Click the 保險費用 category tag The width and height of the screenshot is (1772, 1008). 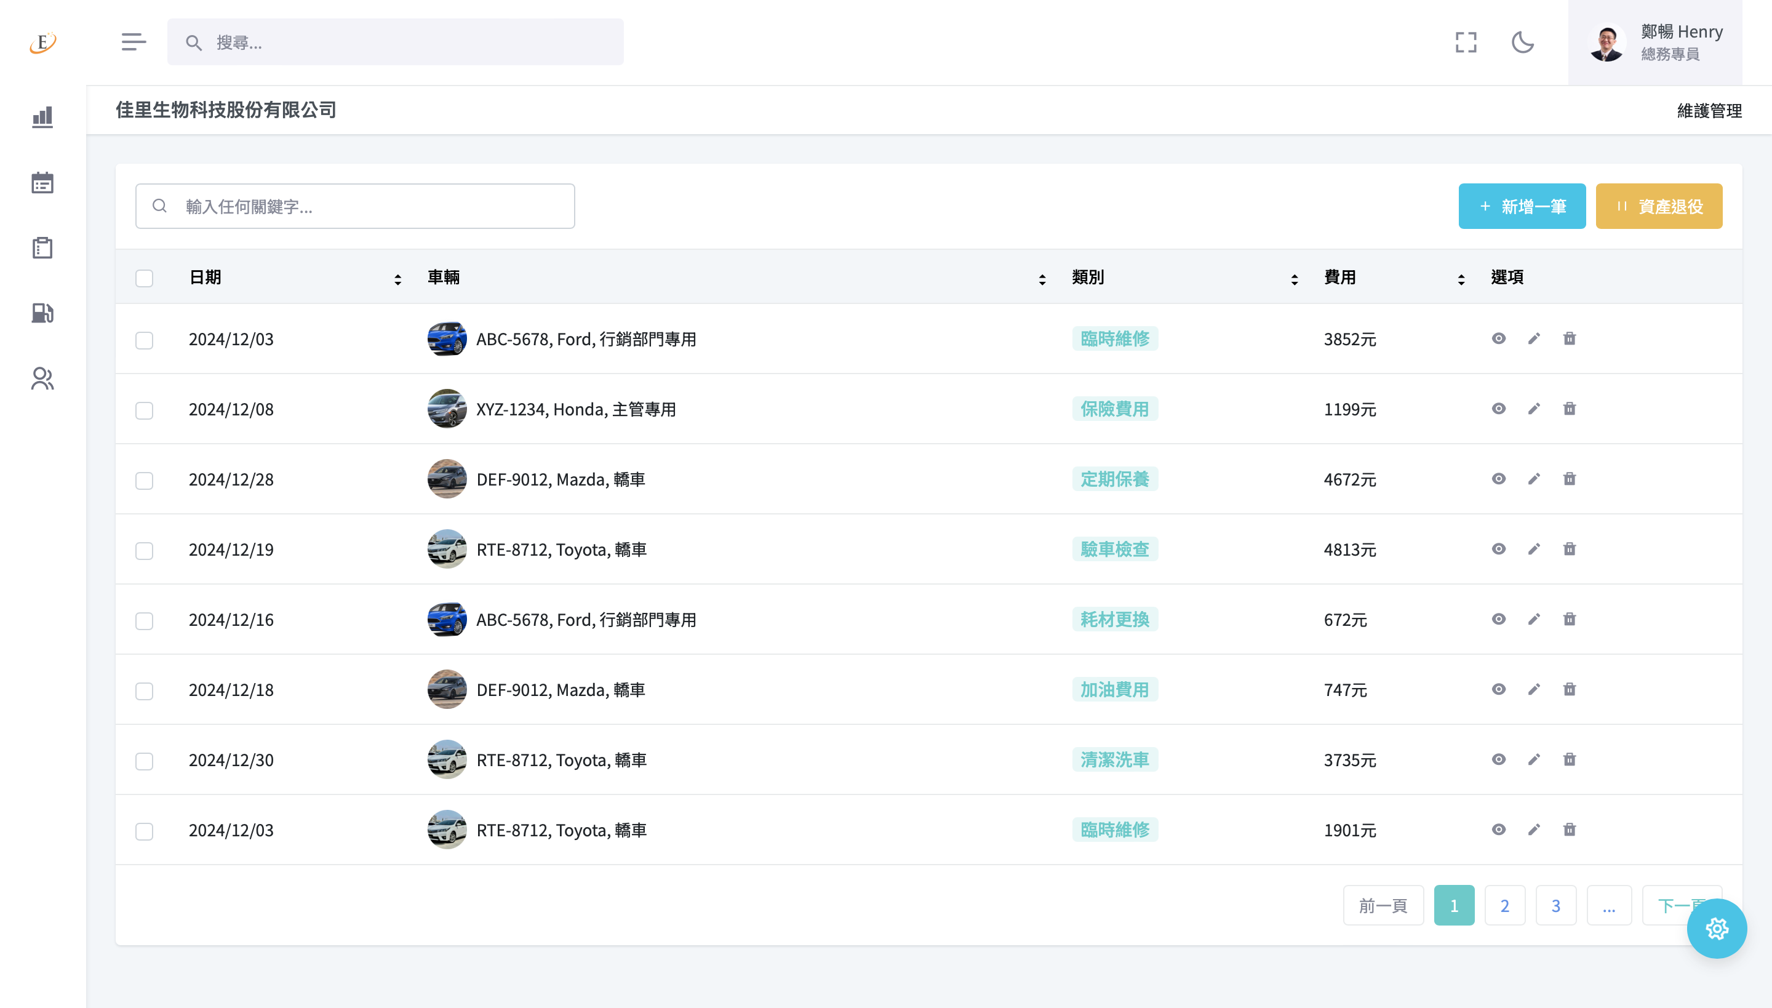click(1114, 409)
